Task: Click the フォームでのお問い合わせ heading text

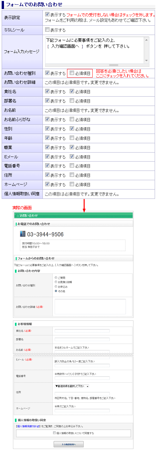Action: point(34,5)
